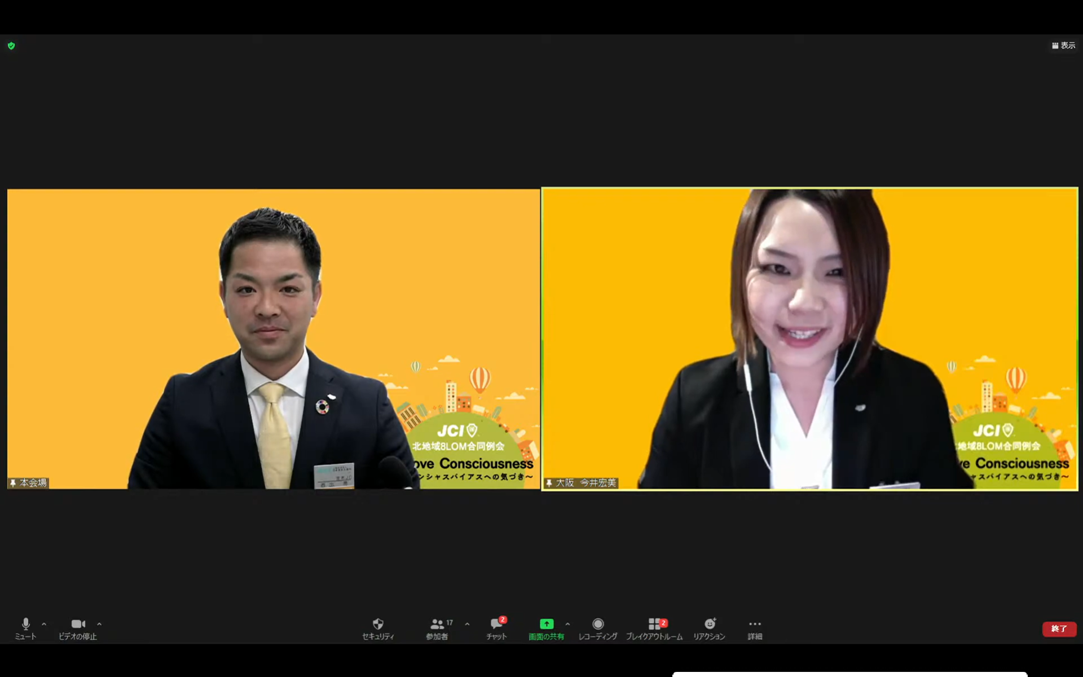1083x677 pixels.
Task: Toggle the recording button
Action: click(x=598, y=627)
